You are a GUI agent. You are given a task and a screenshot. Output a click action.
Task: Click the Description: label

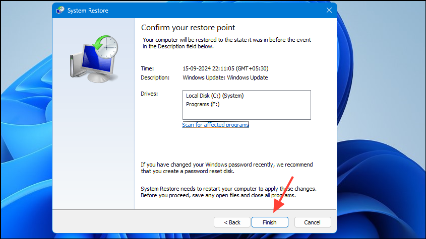[155, 77]
